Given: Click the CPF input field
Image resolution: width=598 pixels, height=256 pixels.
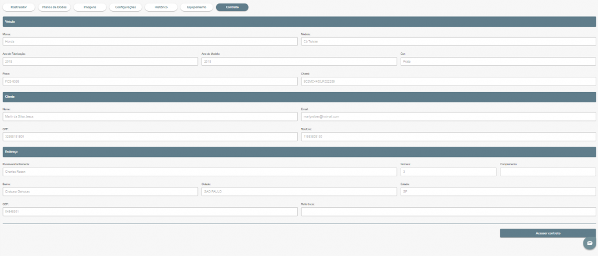Looking at the screenshot, I should pyautogui.click(x=150, y=137).
